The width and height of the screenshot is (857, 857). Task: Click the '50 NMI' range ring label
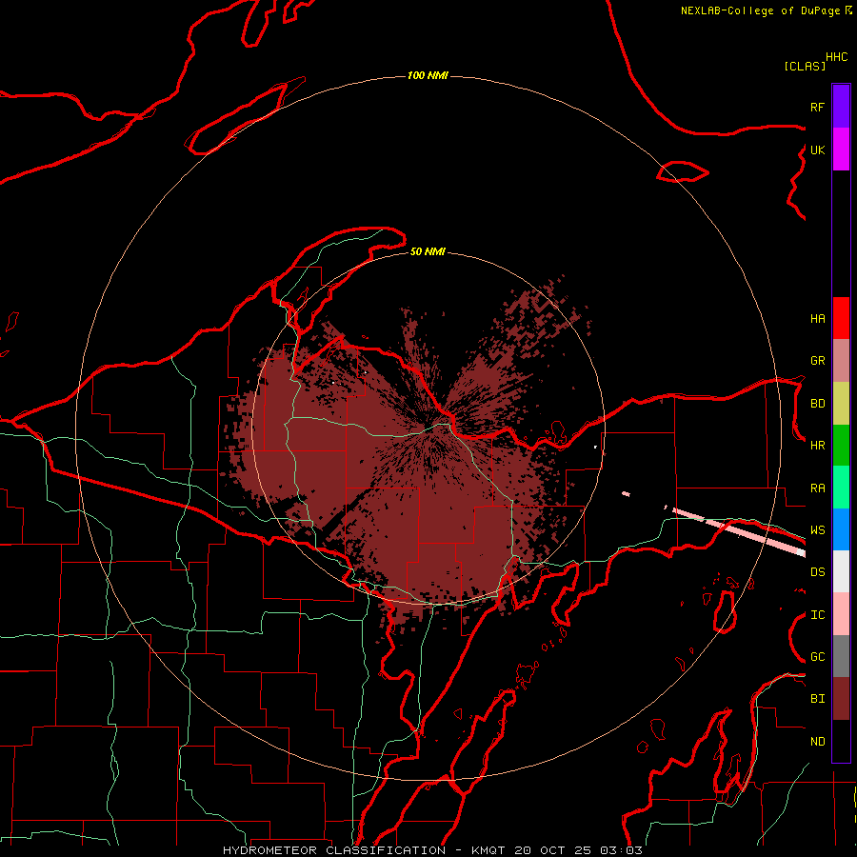[x=428, y=251]
